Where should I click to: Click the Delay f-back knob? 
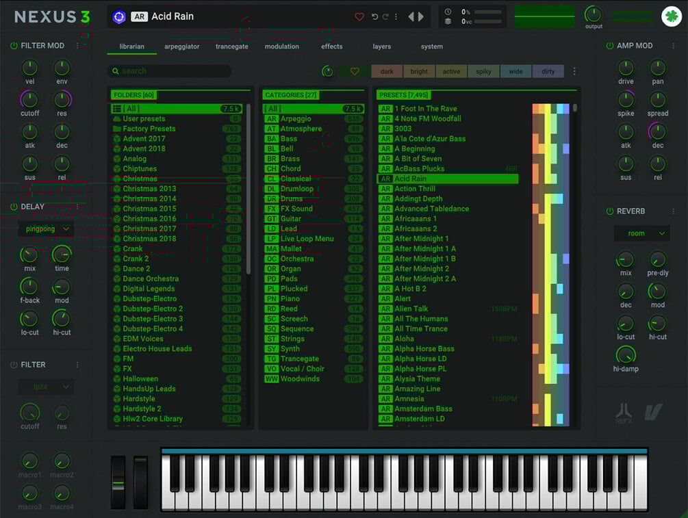[29, 287]
